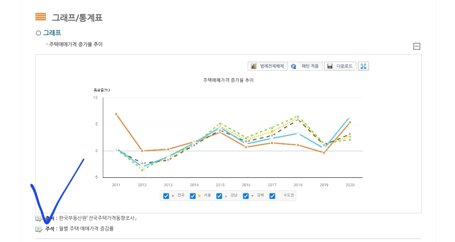Uncheck the 전국 legend checkbox
Screen dimensions: 455x242
click(166, 196)
